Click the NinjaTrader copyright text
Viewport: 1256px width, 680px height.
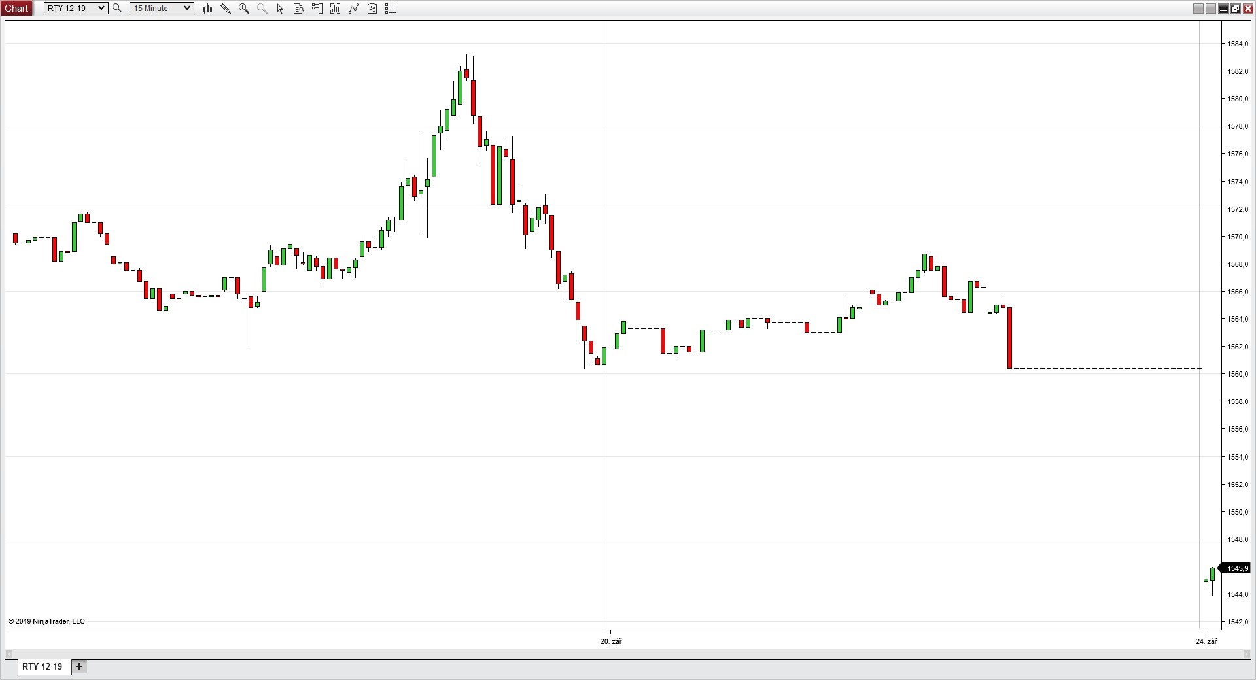[46, 622]
